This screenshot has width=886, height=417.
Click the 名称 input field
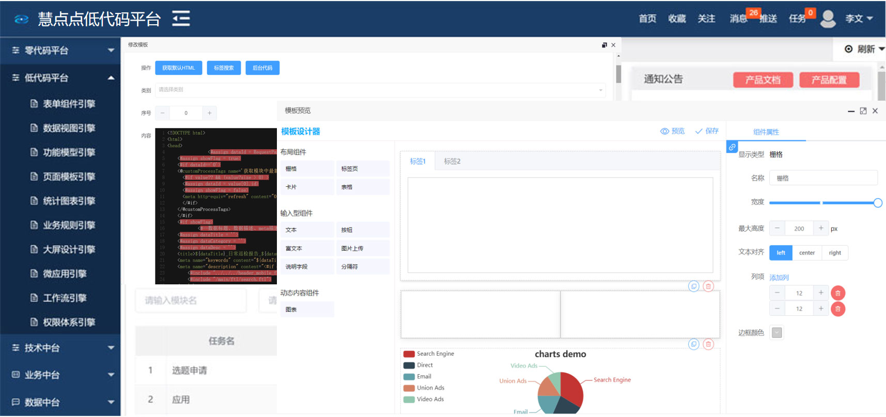[x=823, y=178]
